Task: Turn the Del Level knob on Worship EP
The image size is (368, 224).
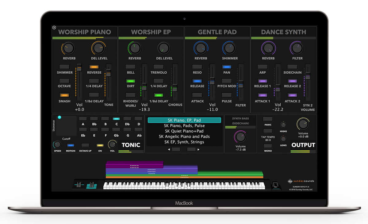Action: (x=164, y=48)
